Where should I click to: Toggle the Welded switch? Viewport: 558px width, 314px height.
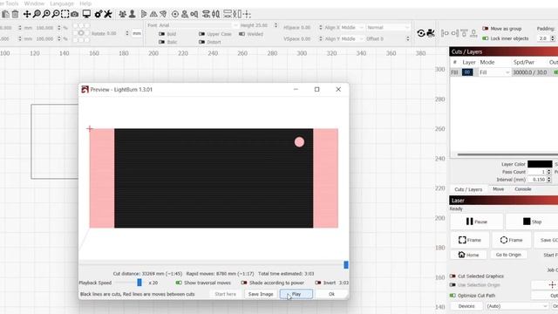pos(242,34)
